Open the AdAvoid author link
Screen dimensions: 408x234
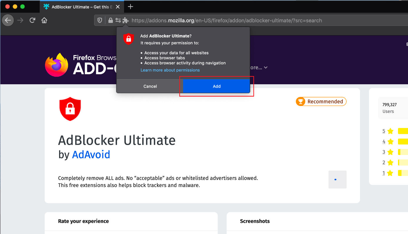tap(91, 154)
